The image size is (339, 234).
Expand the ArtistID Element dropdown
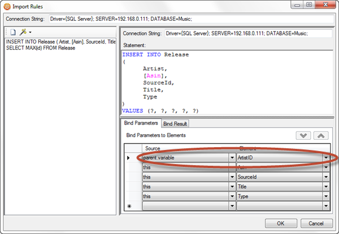[x=326, y=158]
